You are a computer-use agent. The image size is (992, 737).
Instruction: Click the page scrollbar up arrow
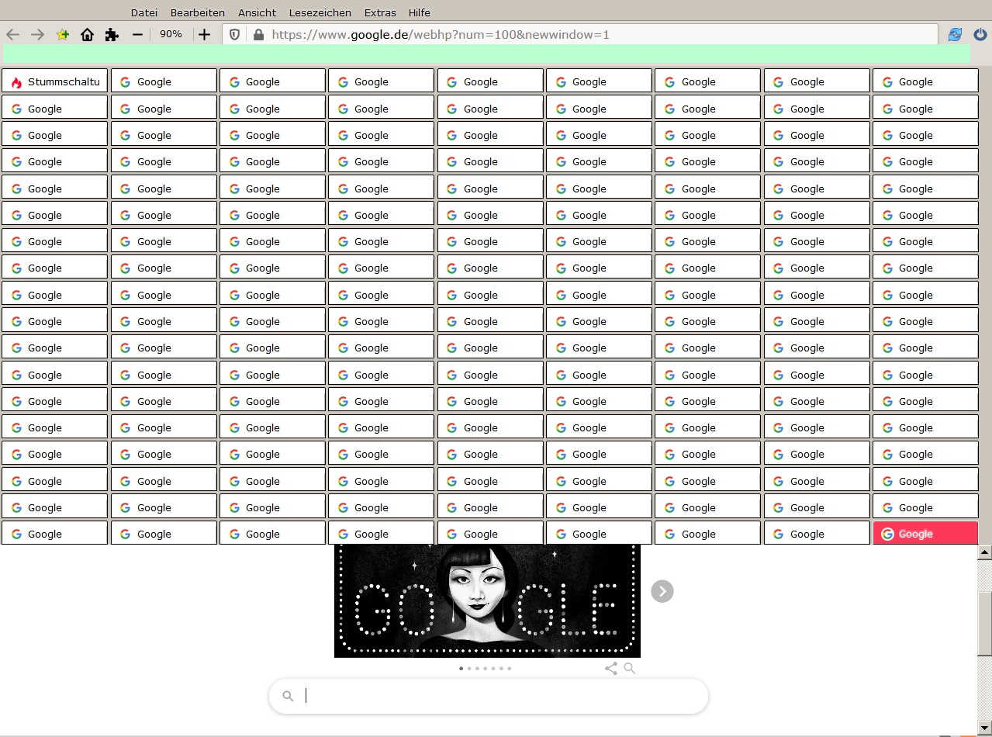(985, 552)
